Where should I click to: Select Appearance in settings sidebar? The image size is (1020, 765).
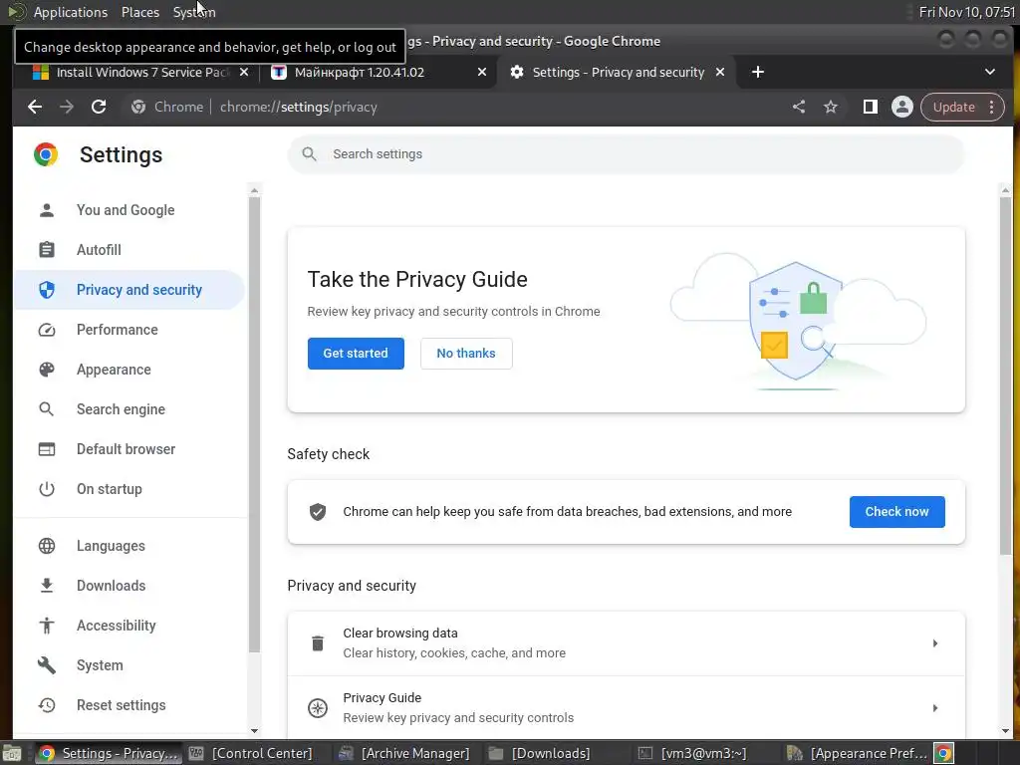114,370
